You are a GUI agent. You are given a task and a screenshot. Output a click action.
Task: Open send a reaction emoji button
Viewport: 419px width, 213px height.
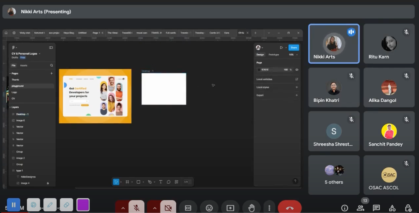[x=209, y=208]
